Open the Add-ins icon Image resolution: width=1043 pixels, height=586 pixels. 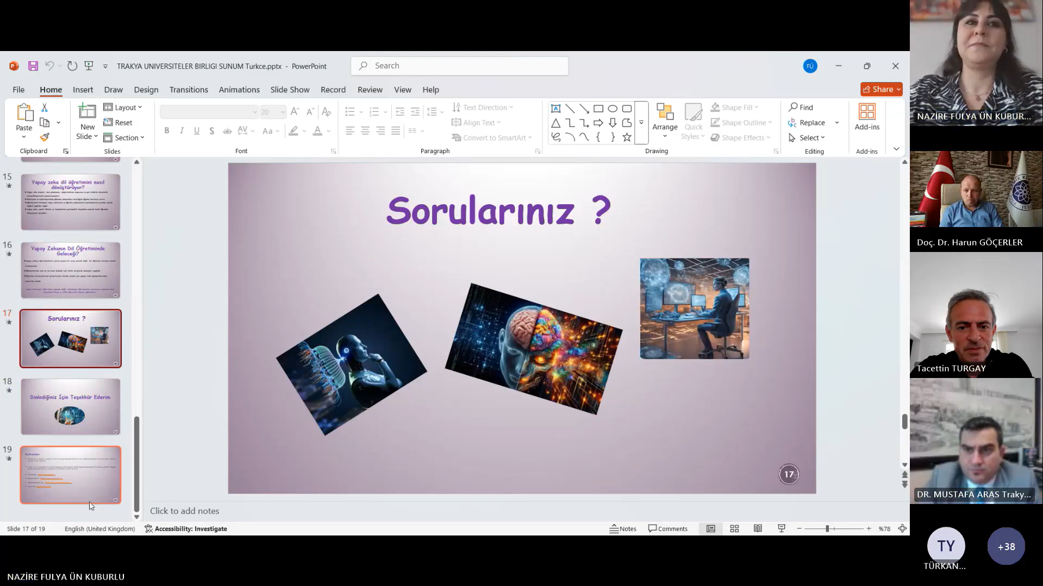[867, 111]
